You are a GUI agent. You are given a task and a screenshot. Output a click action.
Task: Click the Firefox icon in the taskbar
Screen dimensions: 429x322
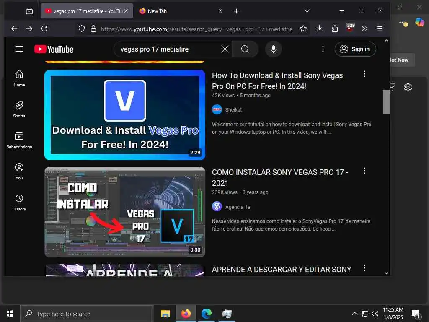pos(186,314)
